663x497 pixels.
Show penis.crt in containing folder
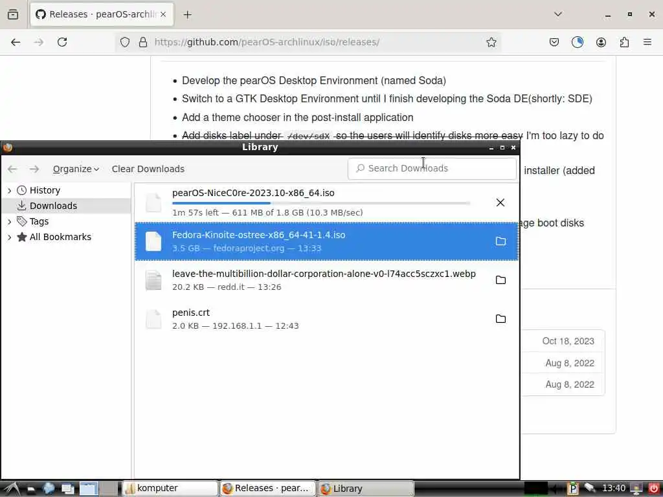click(500, 318)
